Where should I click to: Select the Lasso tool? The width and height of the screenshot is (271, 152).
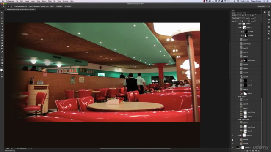point(2,18)
